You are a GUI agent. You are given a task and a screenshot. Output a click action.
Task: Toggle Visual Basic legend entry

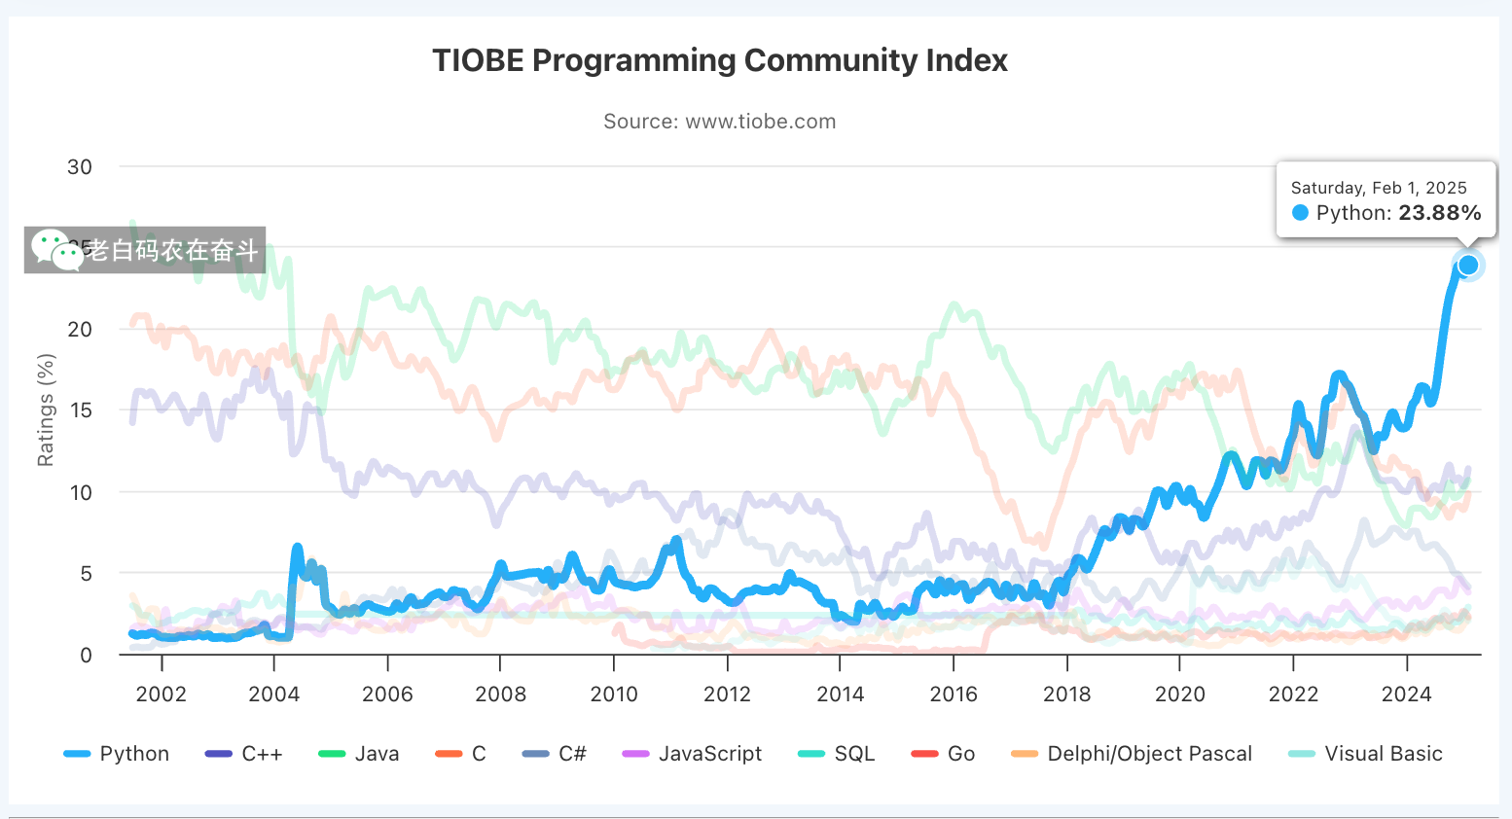(1365, 754)
